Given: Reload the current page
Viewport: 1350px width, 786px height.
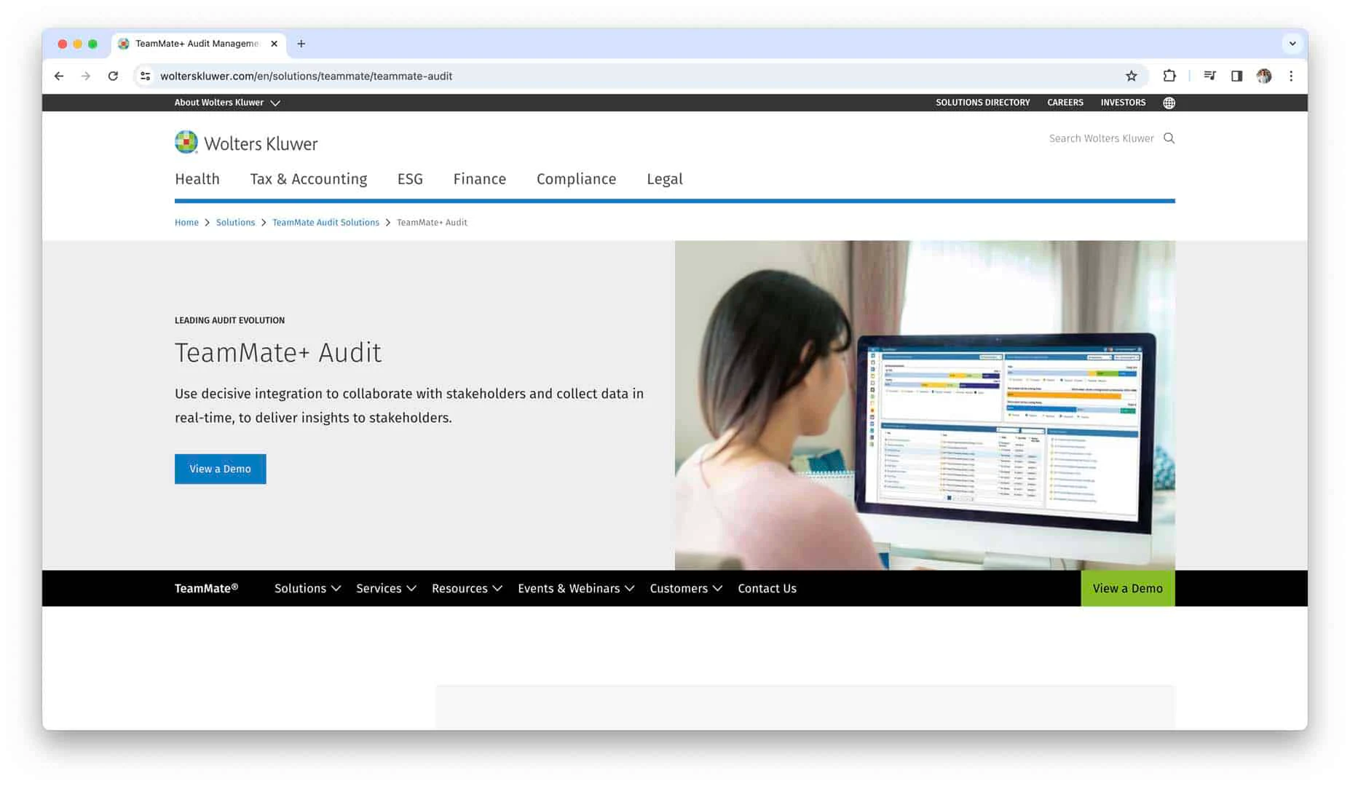Looking at the screenshot, I should tap(113, 76).
